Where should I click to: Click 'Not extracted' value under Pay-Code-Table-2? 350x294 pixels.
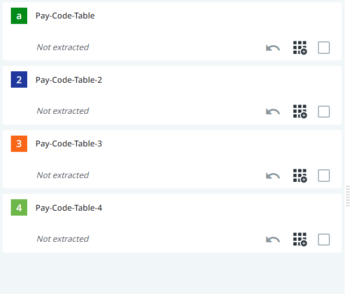pyautogui.click(x=63, y=111)
